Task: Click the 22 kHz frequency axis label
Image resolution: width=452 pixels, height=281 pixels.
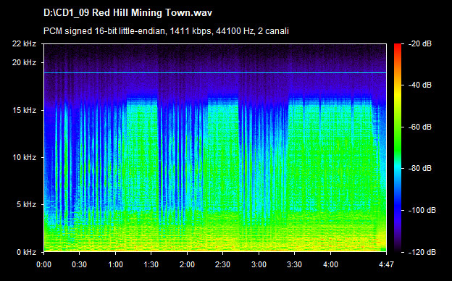Action: (x=24, y=43)
